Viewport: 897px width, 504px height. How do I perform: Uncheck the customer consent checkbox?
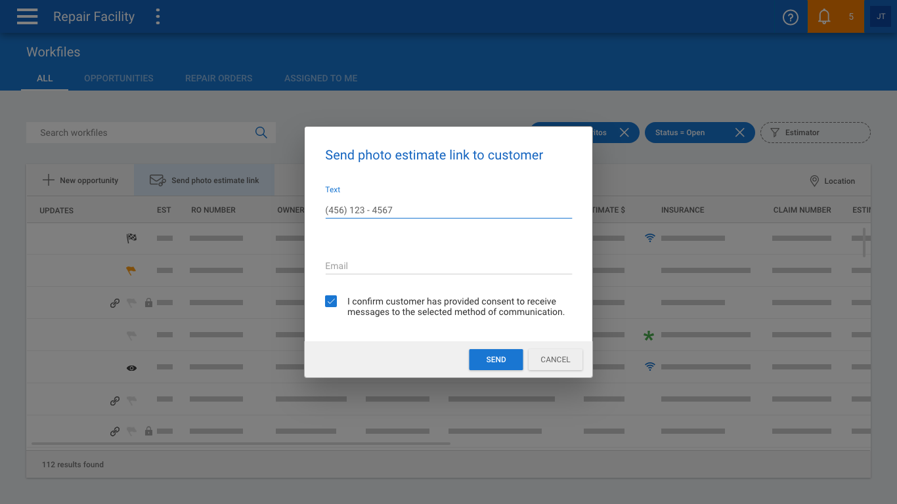[x=331, y=301]
